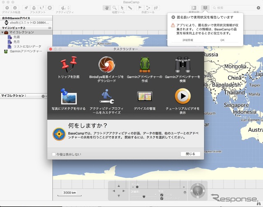Click the detail level slider handle
Screen dimensions: 263x207
pyautogui.click(x=144, y=197)
